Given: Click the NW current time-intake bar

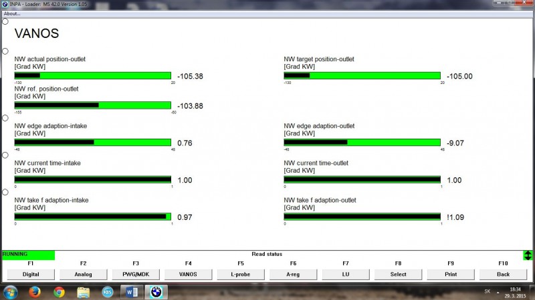Looking at the screenshot, I should coord(93,179).
